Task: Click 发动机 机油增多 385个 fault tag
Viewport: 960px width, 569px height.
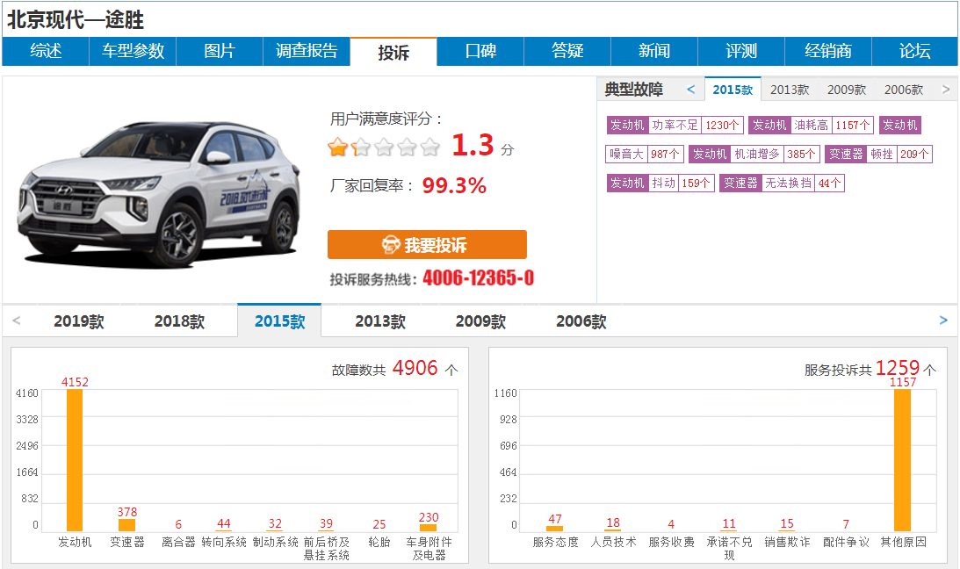Action: 754,155
